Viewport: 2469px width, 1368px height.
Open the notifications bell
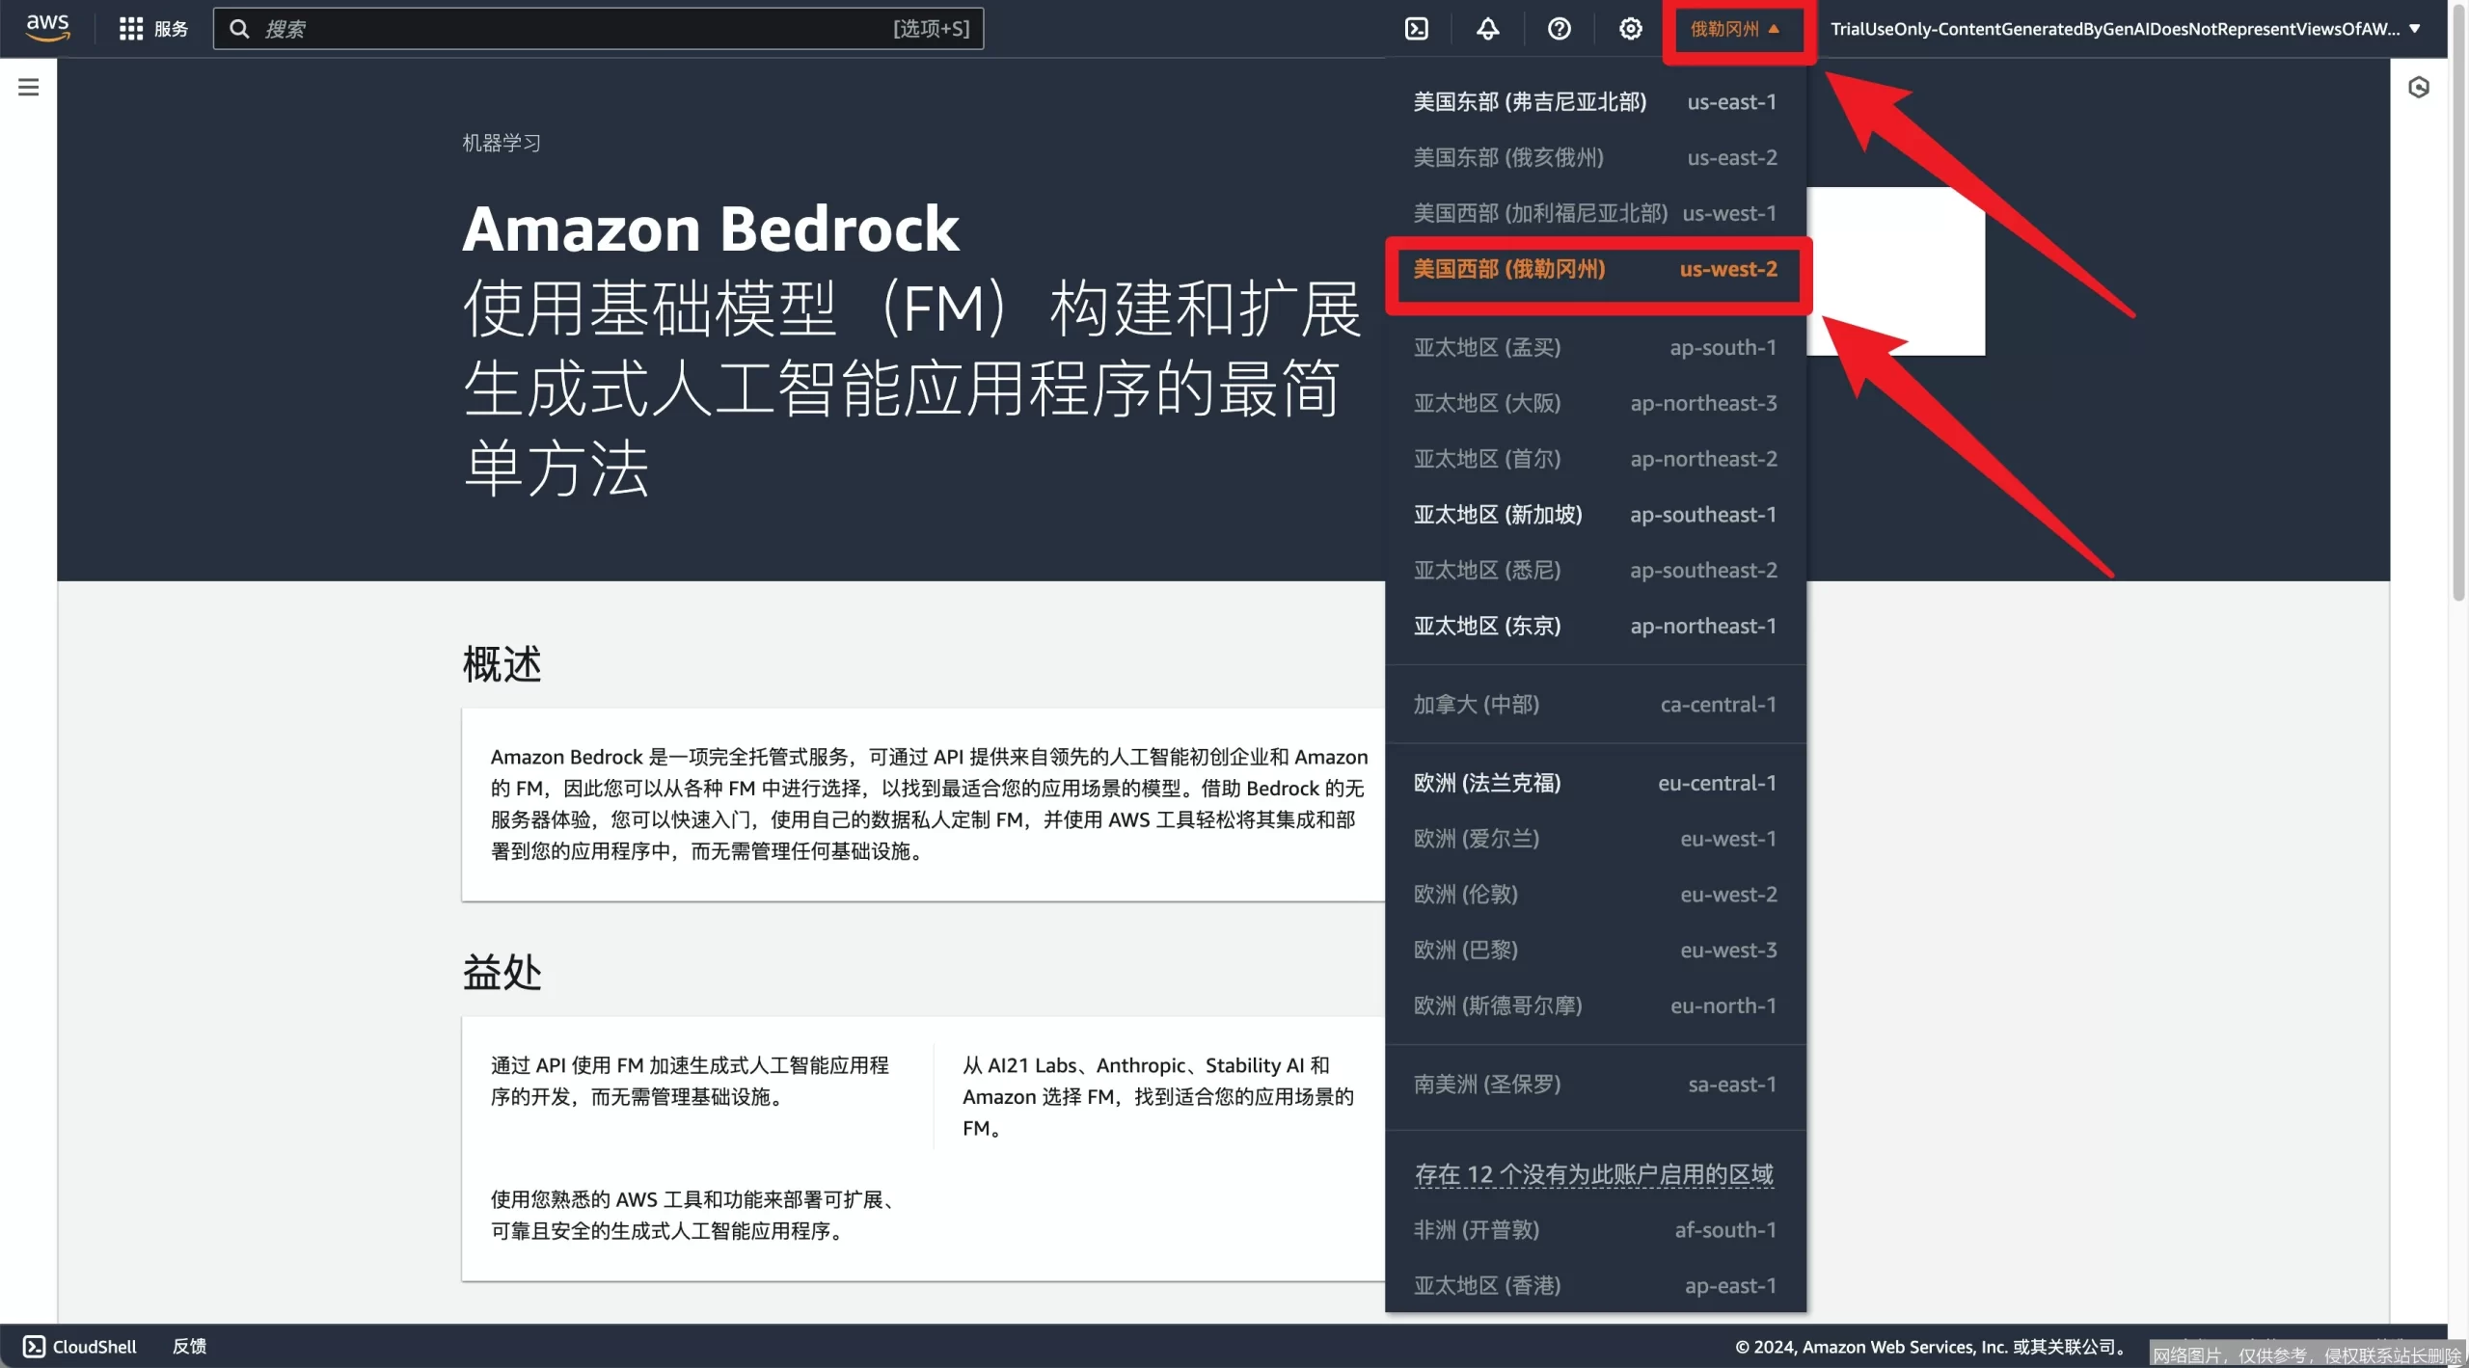tap(1487, 29)
